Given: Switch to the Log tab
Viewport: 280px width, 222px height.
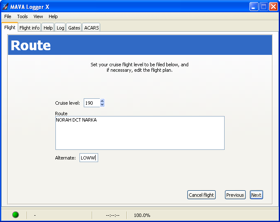Looking at the screenshot, I should [x=60, y=28].
